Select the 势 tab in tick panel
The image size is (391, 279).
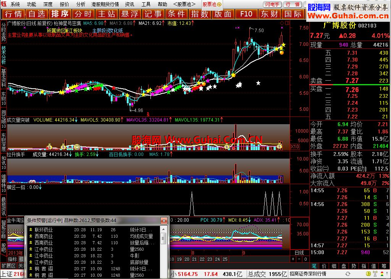(x=354, y=266)
